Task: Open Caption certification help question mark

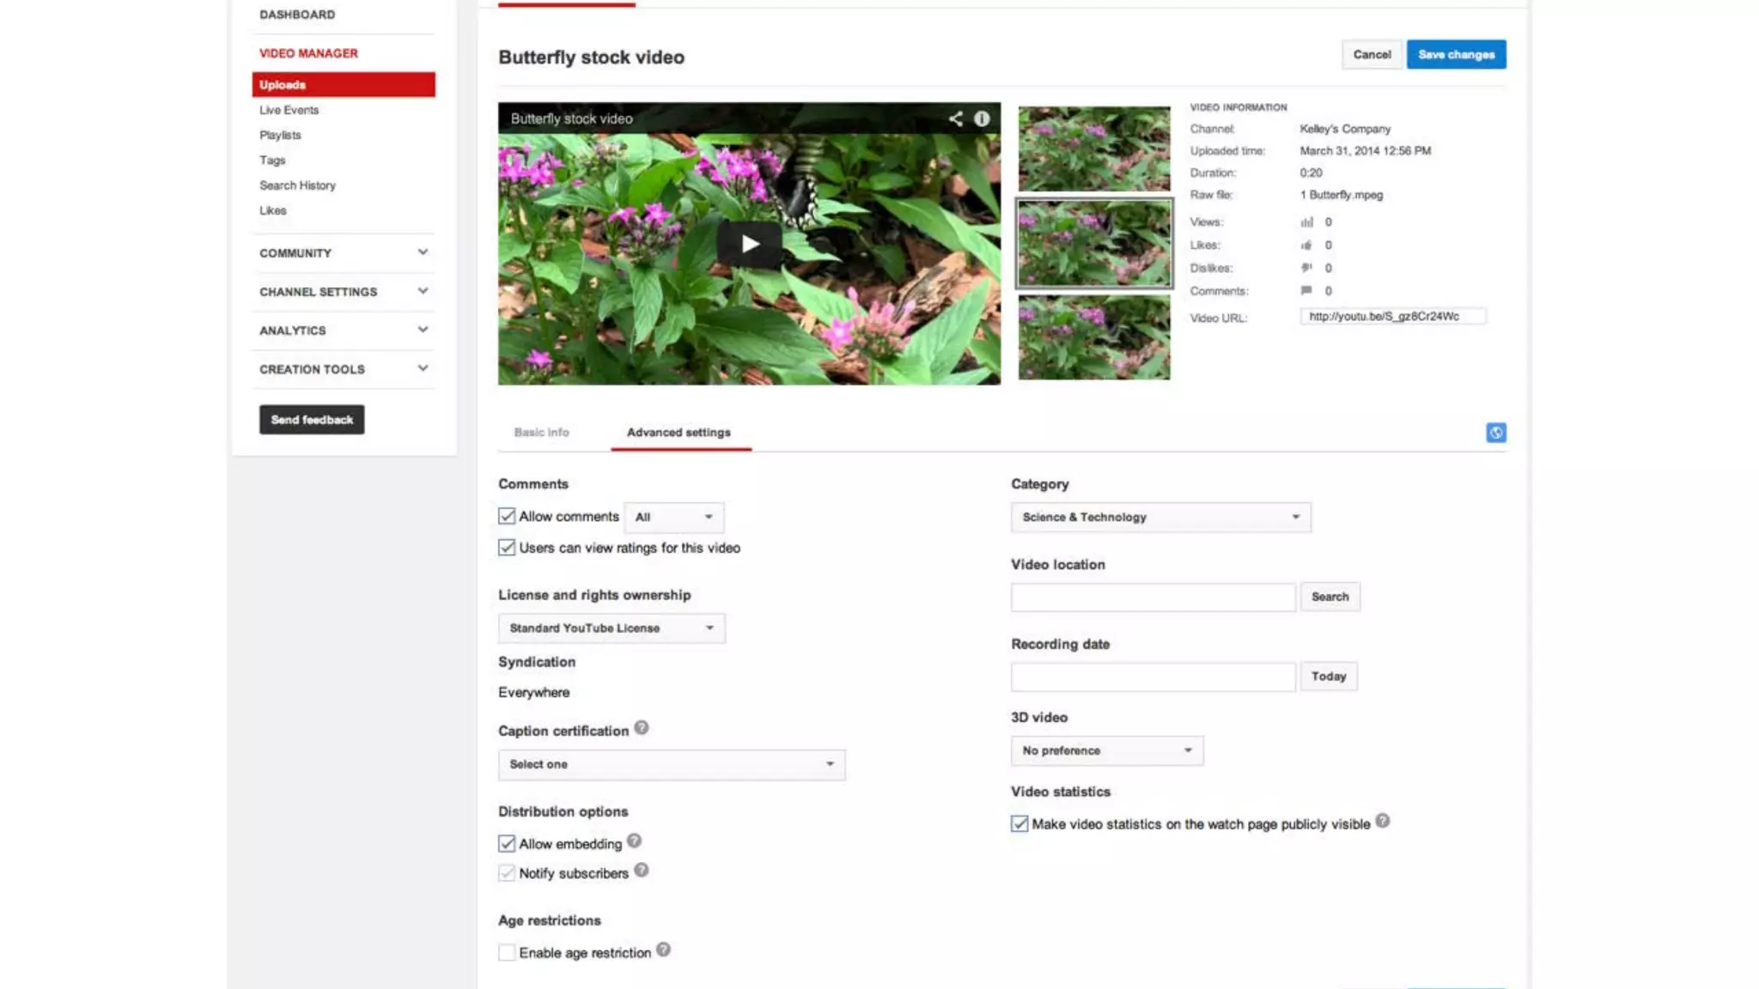Action: (642, 728)
